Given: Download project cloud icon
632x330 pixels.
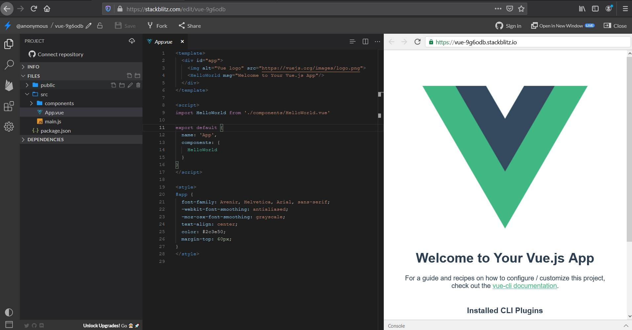Looking at the screenshot, I should coord(132,41).
